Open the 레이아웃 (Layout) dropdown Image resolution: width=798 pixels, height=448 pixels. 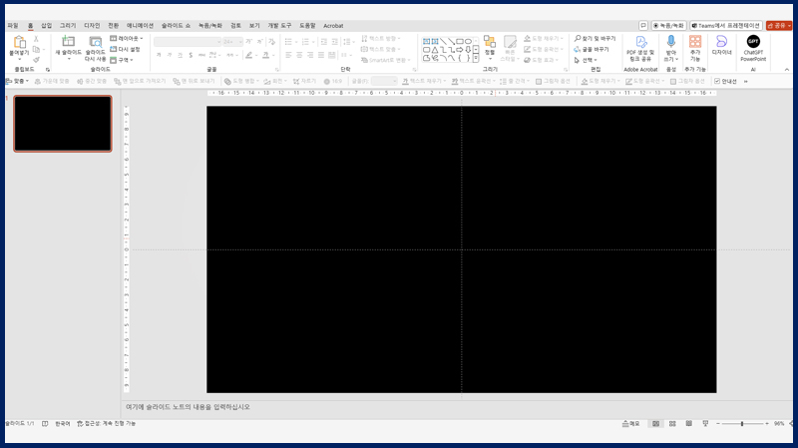click(127, 39)
